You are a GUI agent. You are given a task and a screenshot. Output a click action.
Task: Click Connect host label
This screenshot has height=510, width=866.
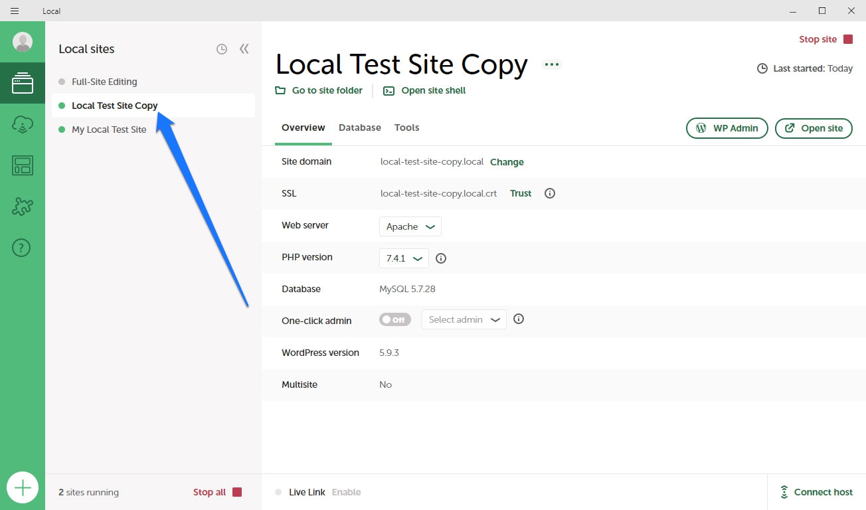pos(823,492)
